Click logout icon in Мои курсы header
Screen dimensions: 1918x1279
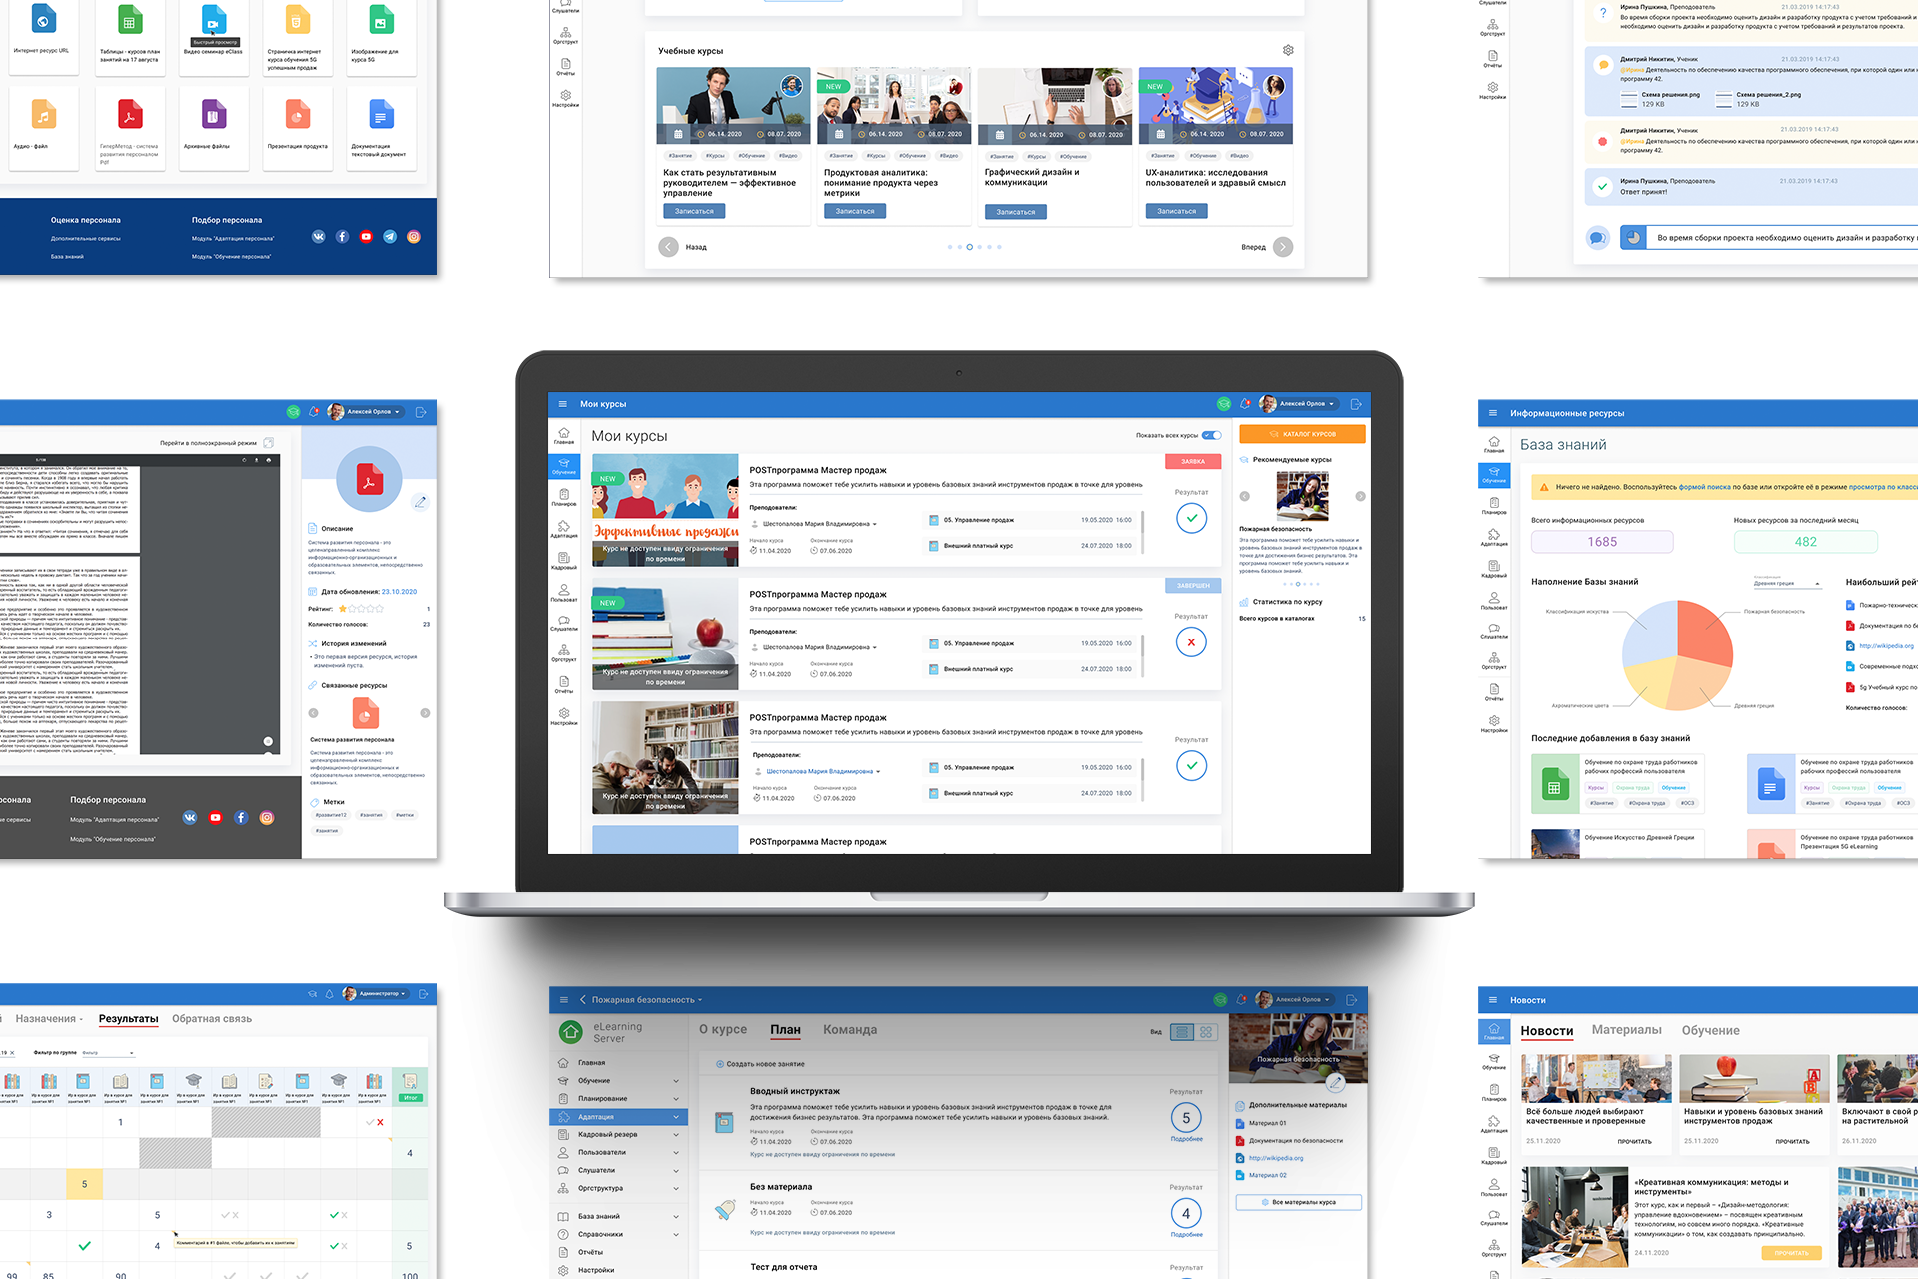[x=1356, y=404]
